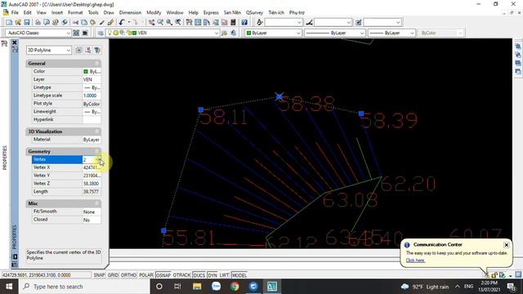Open the AutoCAD Classic workspace dropdown

pyautogui.click(x=68, y=33)
